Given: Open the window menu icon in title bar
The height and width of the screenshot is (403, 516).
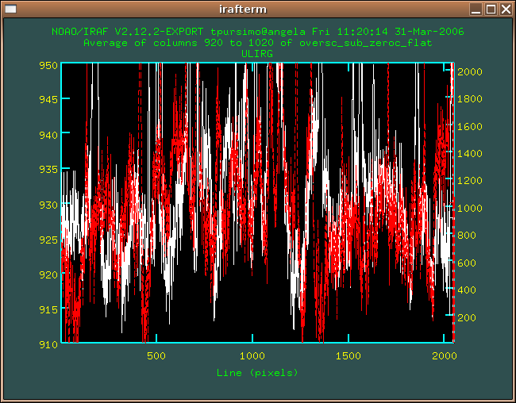Looking at the screenshot, I should point(10,10).
